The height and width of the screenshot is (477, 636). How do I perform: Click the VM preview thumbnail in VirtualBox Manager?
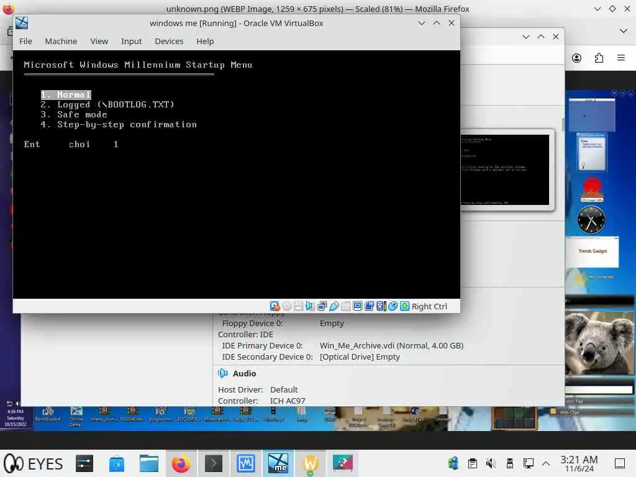(x=505, y=170)
